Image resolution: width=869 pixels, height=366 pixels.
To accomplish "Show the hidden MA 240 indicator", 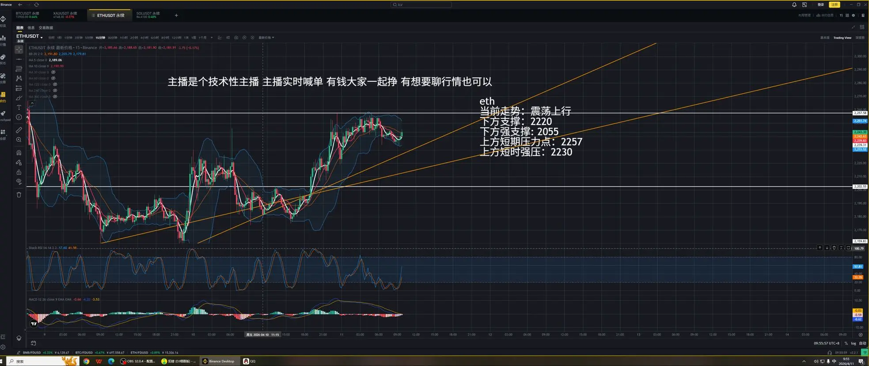I will (55, 90).
